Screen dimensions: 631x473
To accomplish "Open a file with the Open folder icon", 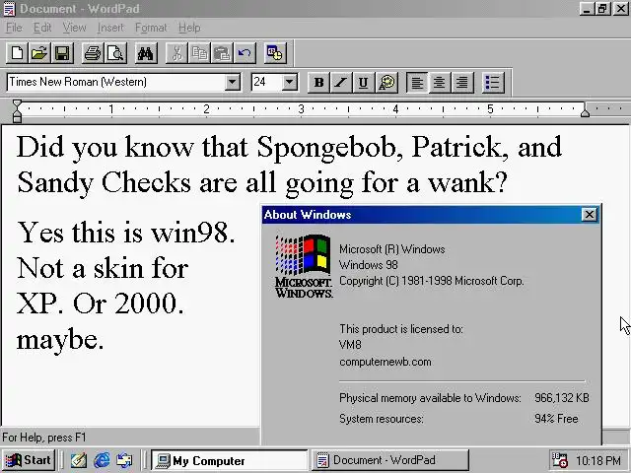I will (39, 52).
